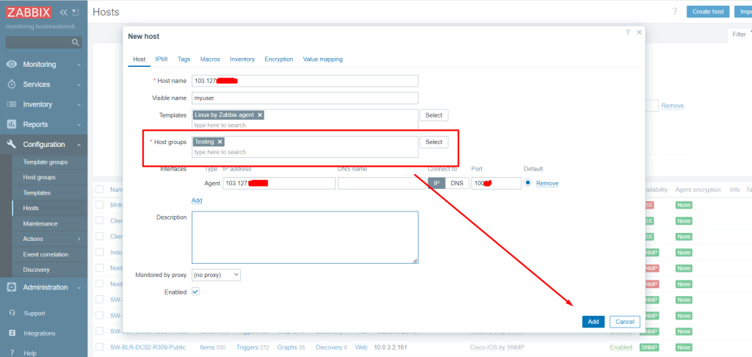Click the Monitoring eye icon
Screen dimensions: 752x357
[12, 65]
